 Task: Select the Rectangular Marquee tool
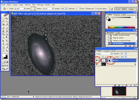[3, 19]
